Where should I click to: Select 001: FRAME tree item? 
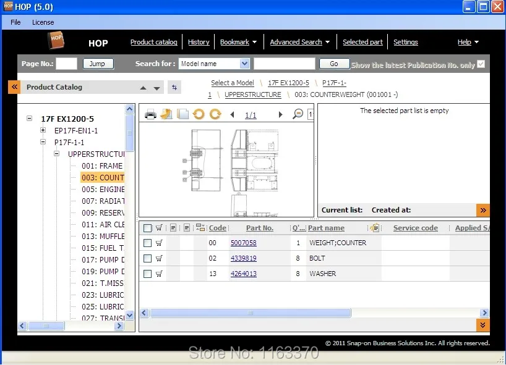pos(102,166)
